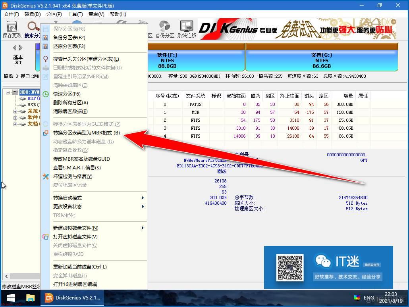Expand the 文档 partition tree node
The image size is (409, 307).
(15, 124)
